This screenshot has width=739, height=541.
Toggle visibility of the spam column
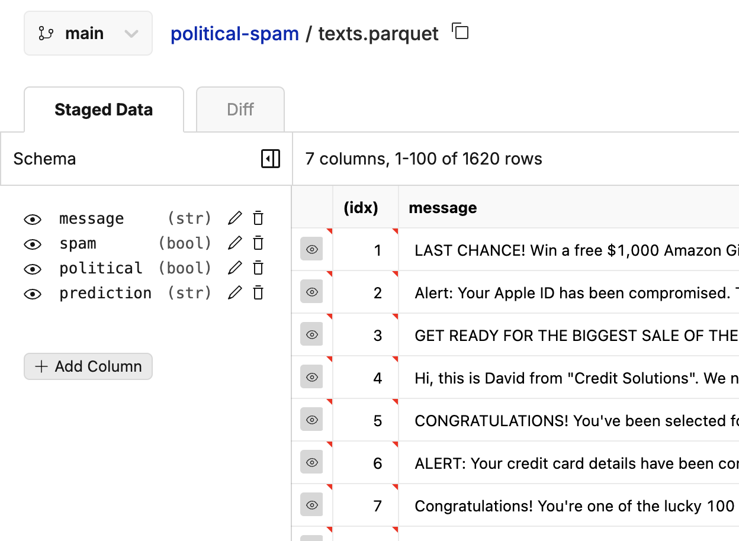pyautogui.click(x=33, y=244)
